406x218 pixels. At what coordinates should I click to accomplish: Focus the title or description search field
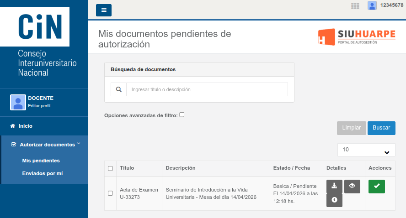click(207, 89)
